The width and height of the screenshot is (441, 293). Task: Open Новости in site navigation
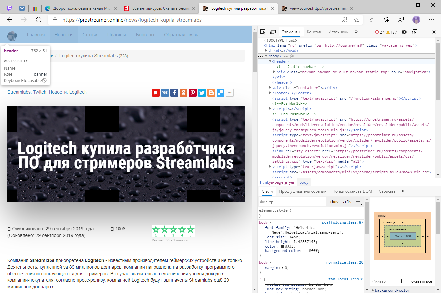[64, 35]
